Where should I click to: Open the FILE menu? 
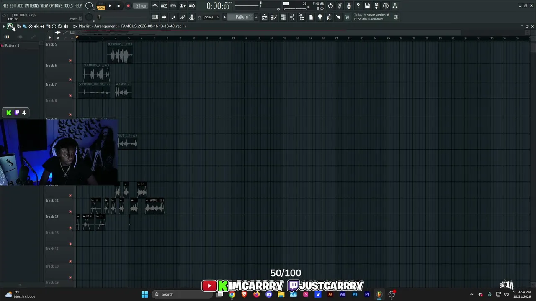click(5, 6)
